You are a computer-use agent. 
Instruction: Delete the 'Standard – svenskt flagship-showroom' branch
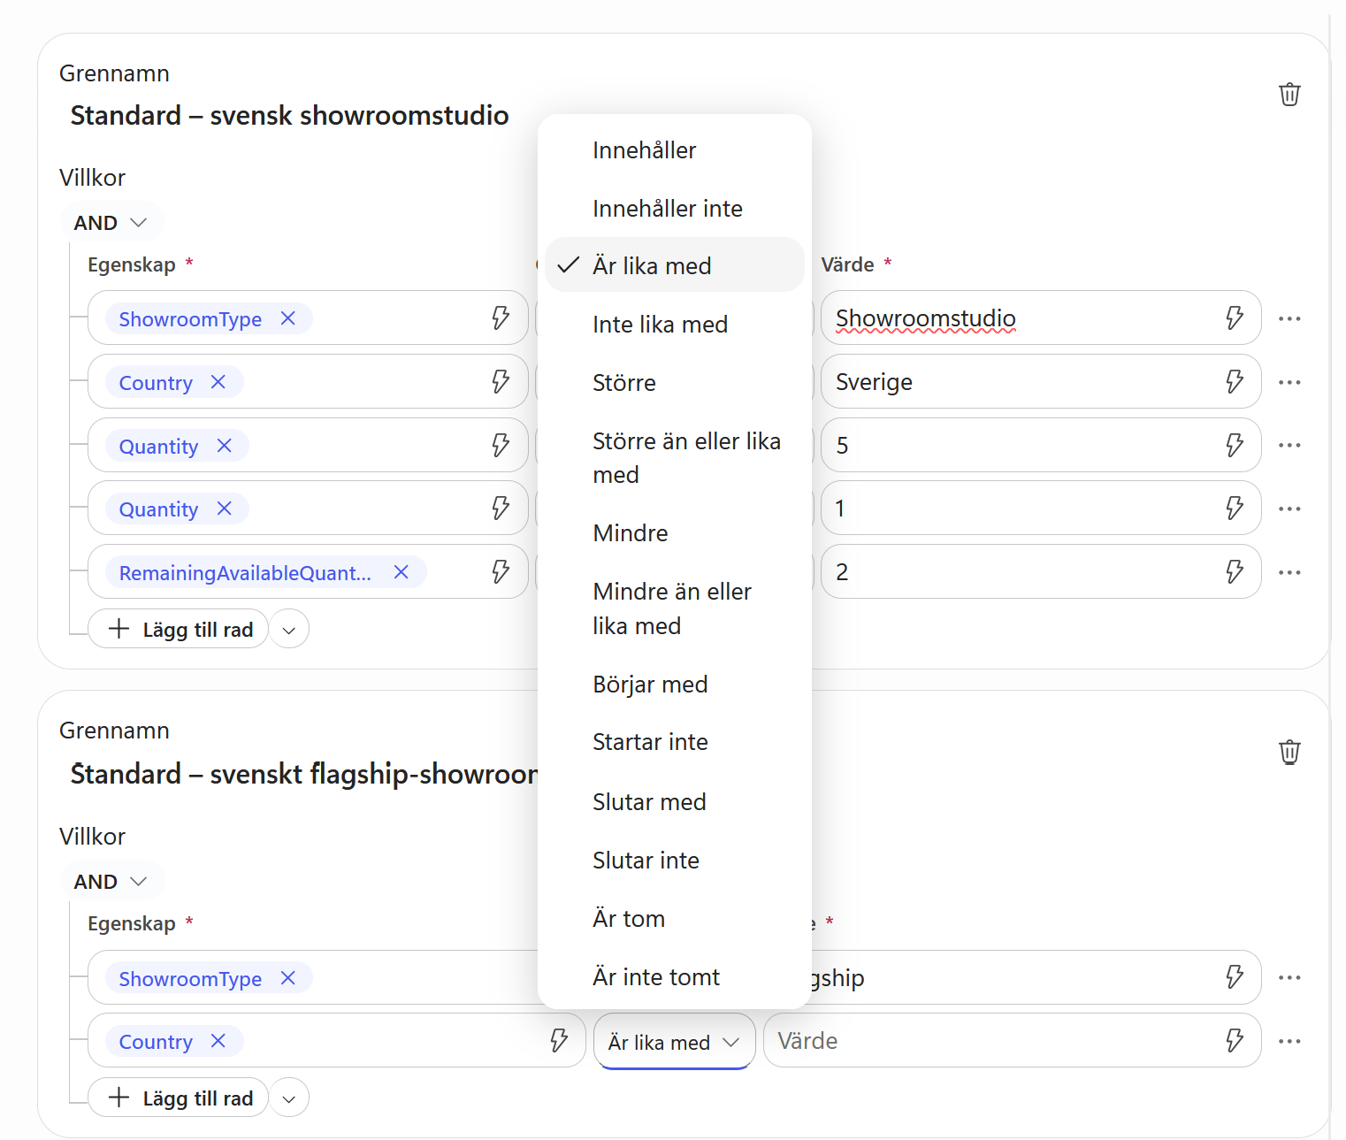click(x=1289, y=752)
